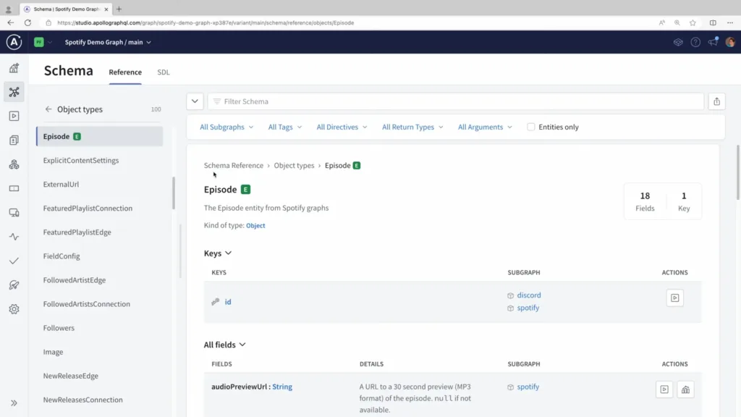Screen dimensions: 741x417
Task: Select Episode in object types list
Action: tap(100, 136)
